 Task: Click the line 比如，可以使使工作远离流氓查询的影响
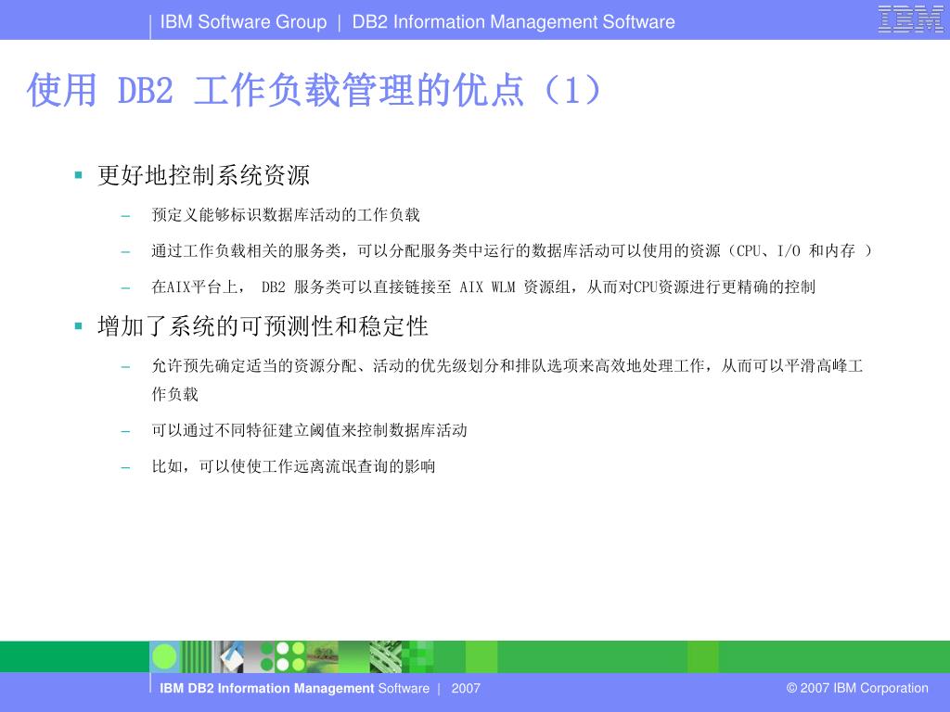[293, 466]
